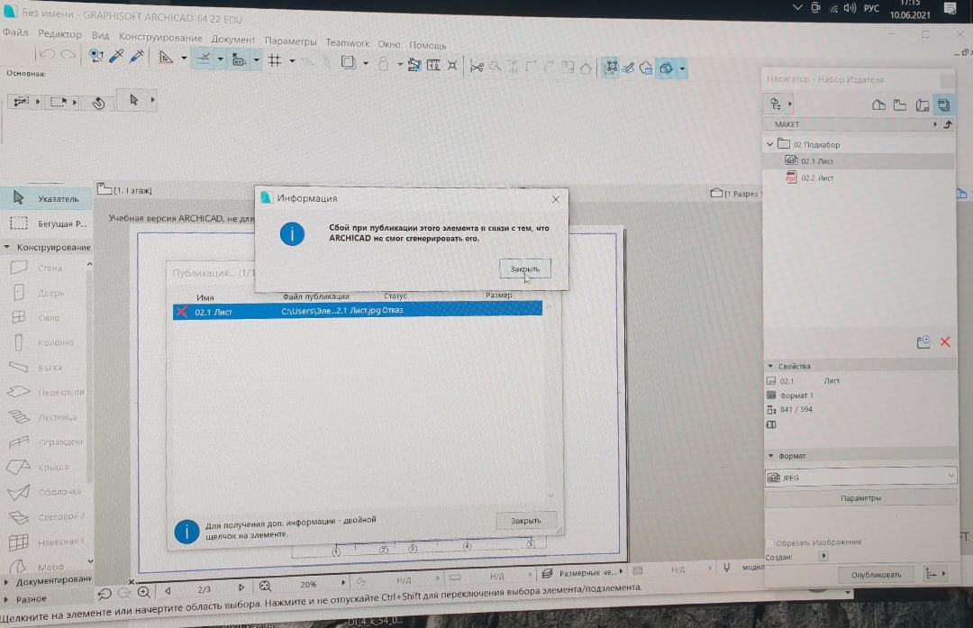The width and height of the screenshot is (973, 628).
Task: Click the Параметры button under JPEG format
Action: [x=860, y=497]
